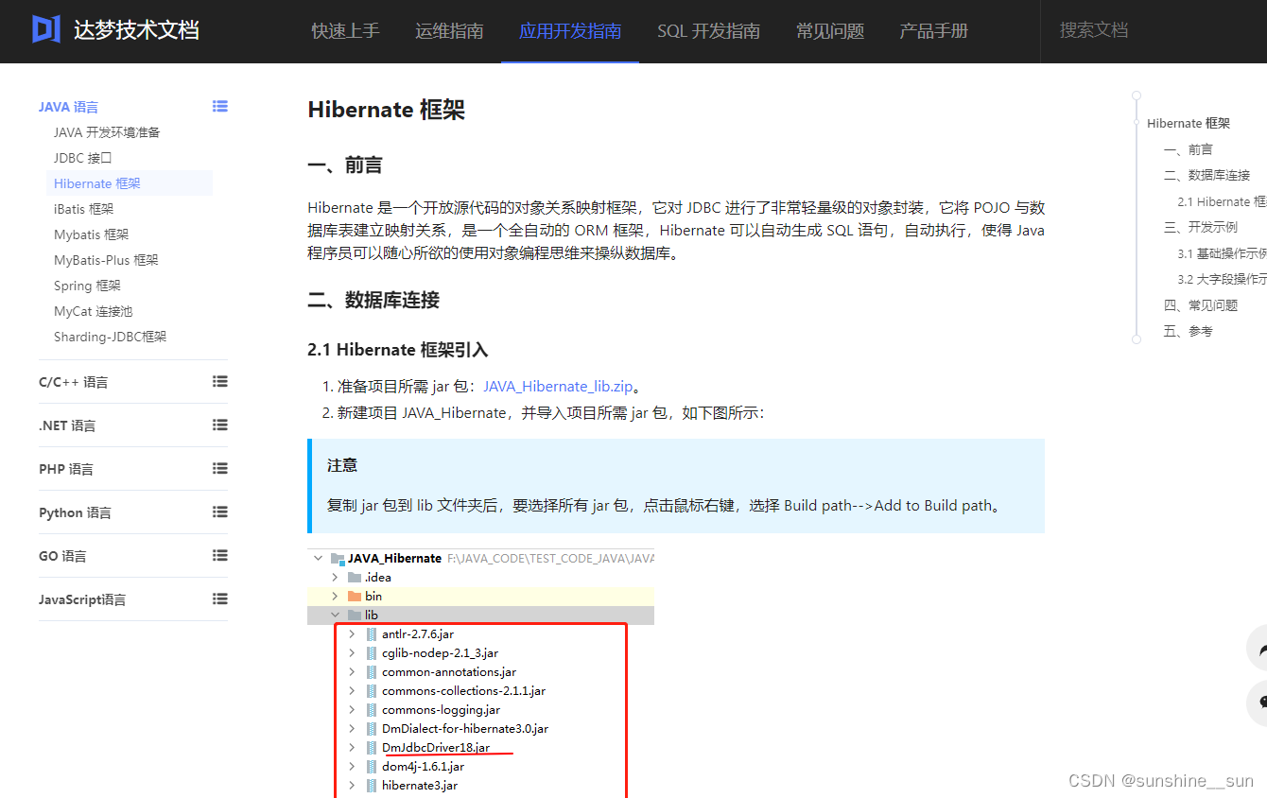Jump to 一、前言 in the outline
Image resolution: width=1267 pixels, height=798 pixels.
(1189, 149)
